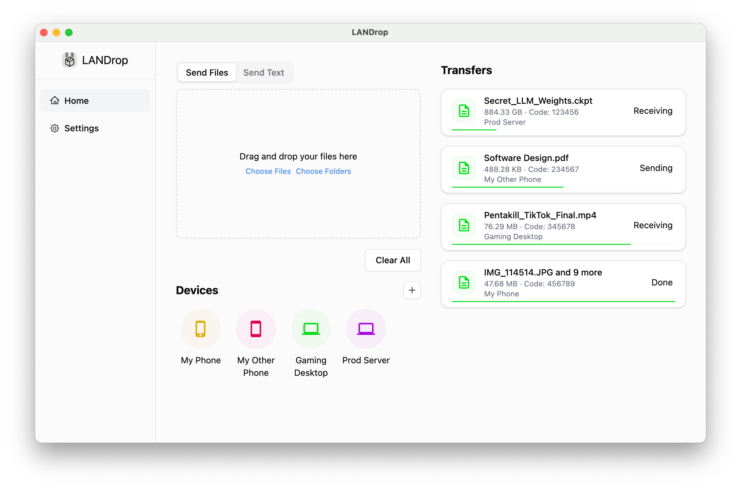Open Settings via the gear icon

(55, 128)
